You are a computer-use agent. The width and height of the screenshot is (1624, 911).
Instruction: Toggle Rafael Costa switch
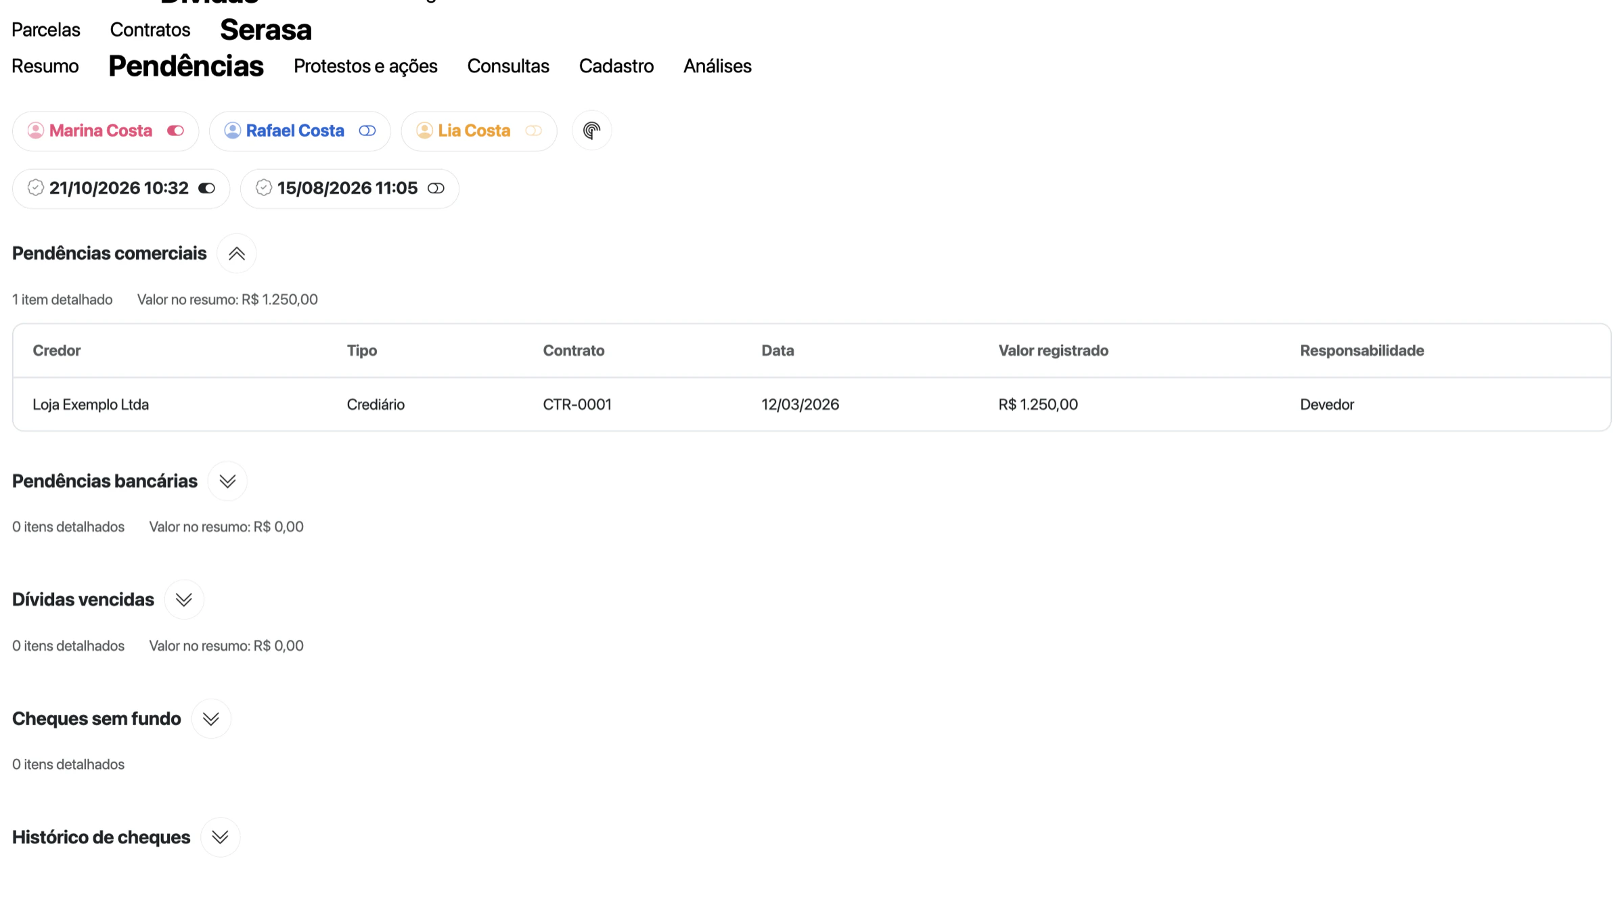[x=367, y=131]
